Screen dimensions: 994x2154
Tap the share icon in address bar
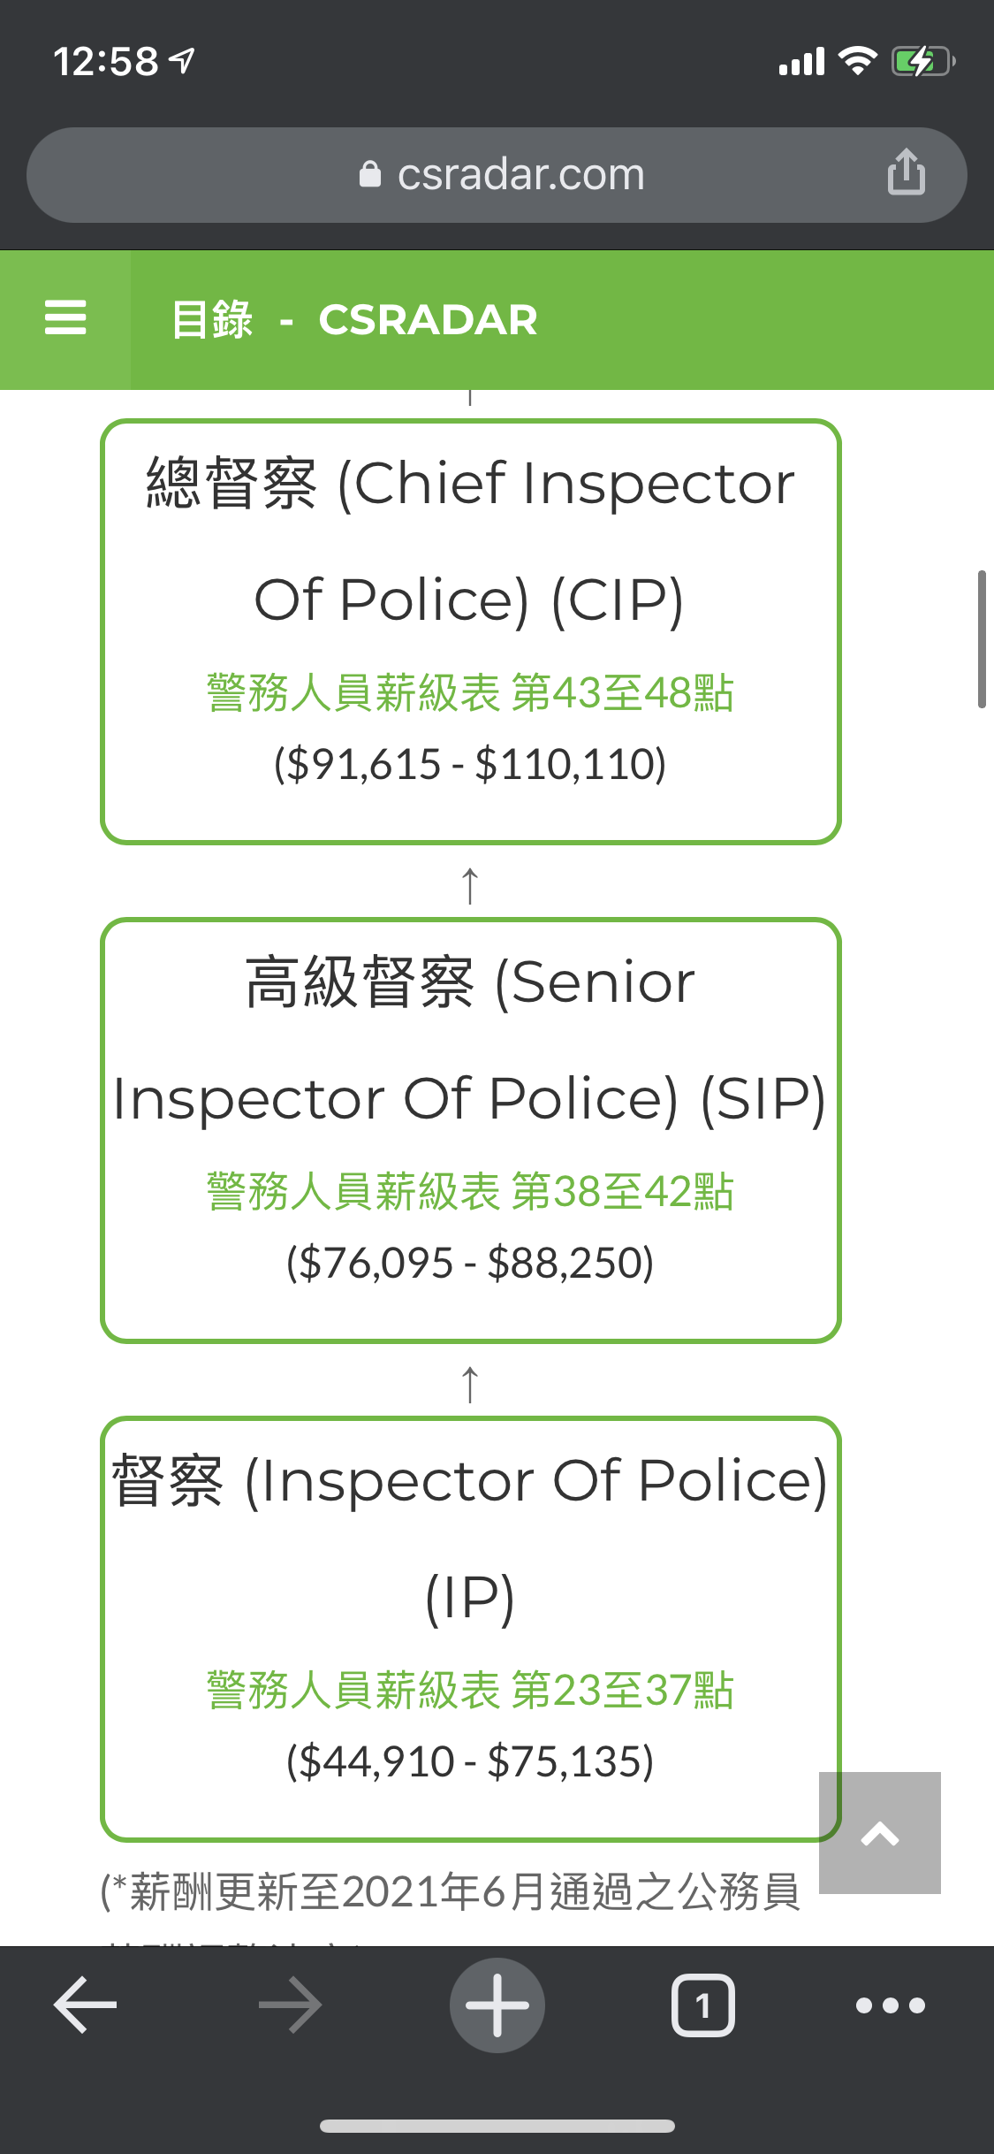click(x=907, y=172)
